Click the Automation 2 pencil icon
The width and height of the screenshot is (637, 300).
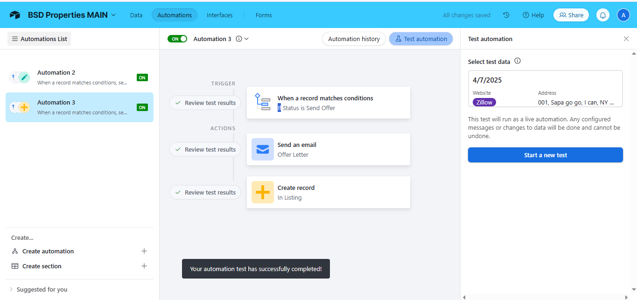coord(25,77)
